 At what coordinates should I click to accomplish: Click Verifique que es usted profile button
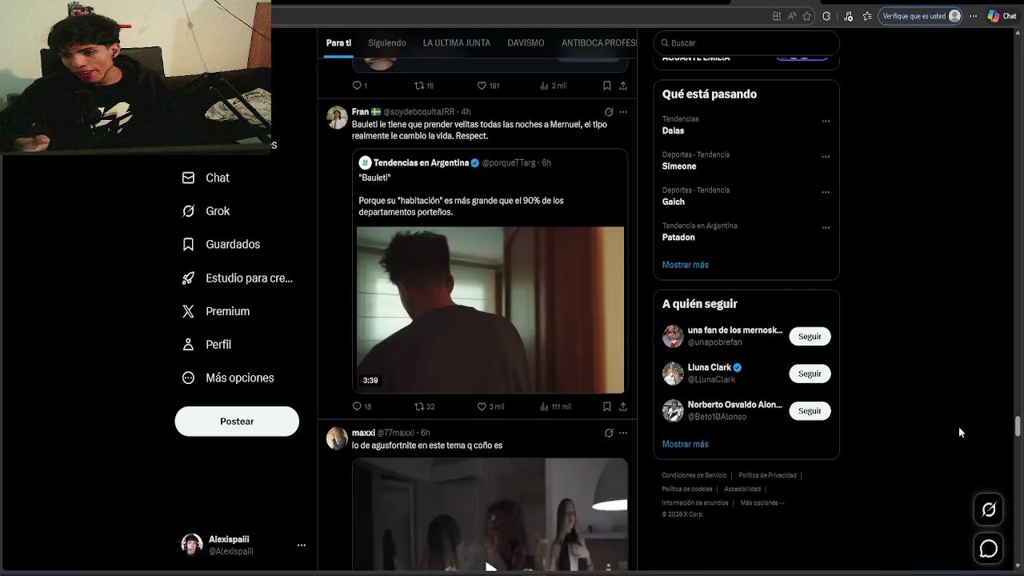coord(920,16)
